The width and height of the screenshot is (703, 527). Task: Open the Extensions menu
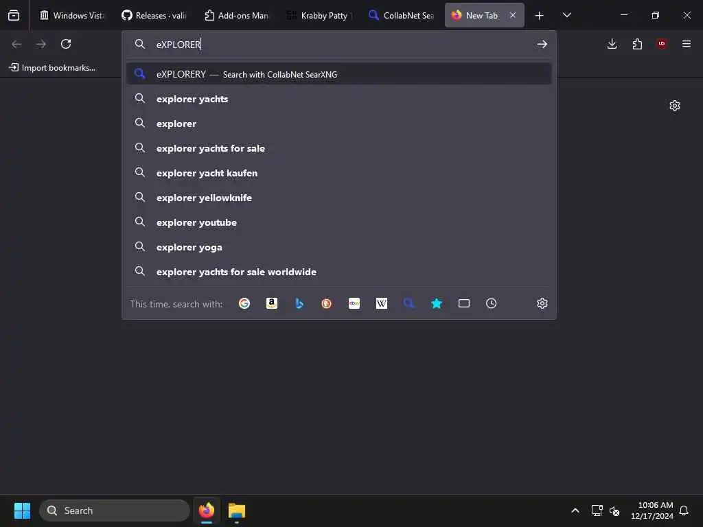coord(637,44)
